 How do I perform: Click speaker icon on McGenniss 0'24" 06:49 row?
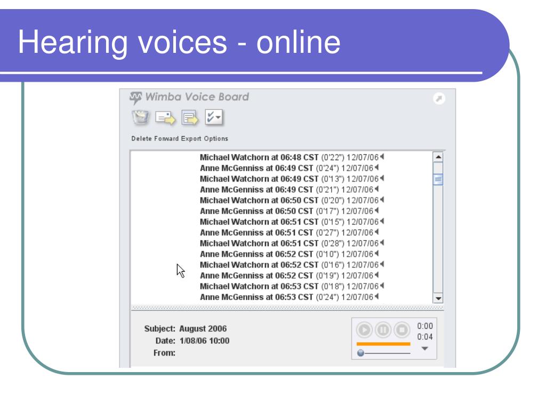tap(376, 167)
